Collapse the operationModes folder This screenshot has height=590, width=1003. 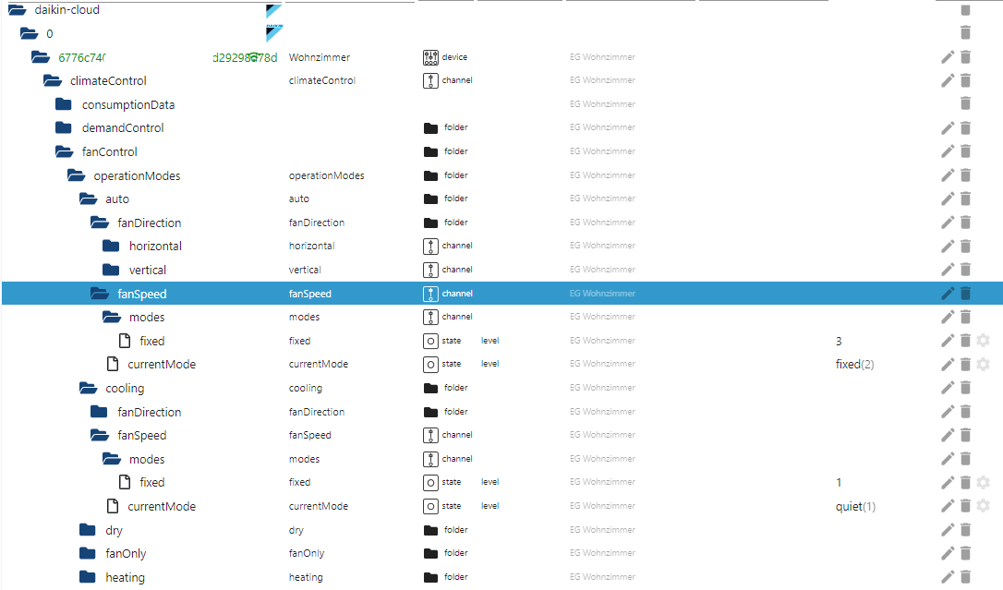76,175
